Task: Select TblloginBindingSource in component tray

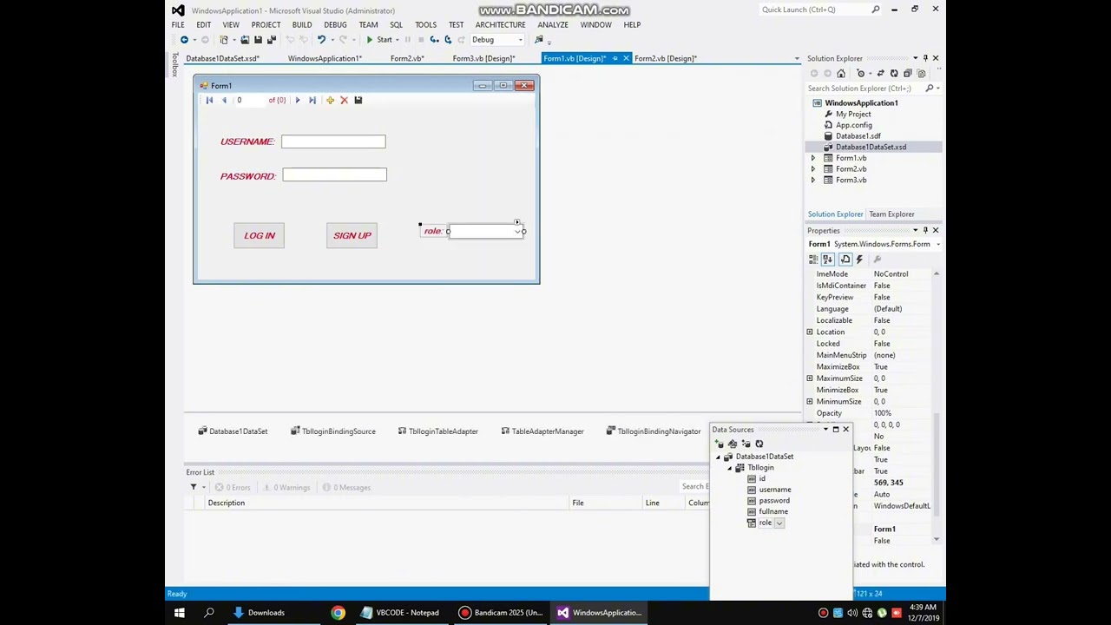Action: 332,431
